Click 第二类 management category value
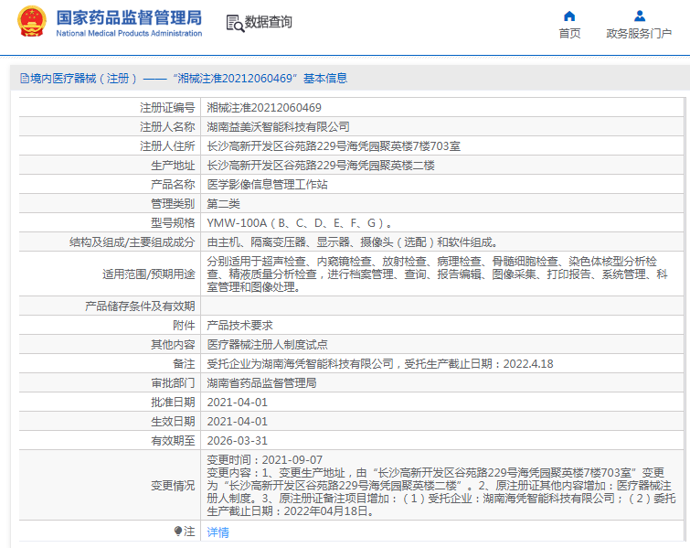690x548 pixels. (224, 203)
